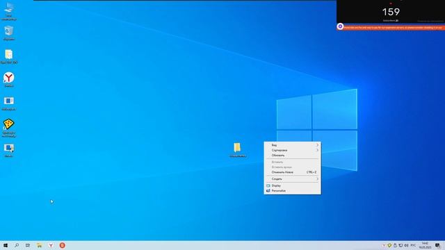
Task: Click the Yandex tray icon
Action: 384,245
